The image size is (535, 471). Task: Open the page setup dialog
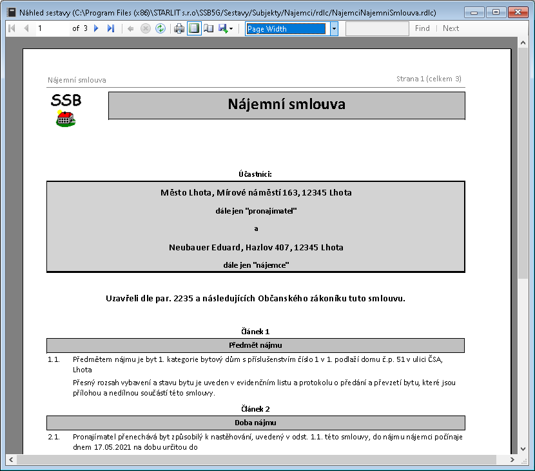208,28
